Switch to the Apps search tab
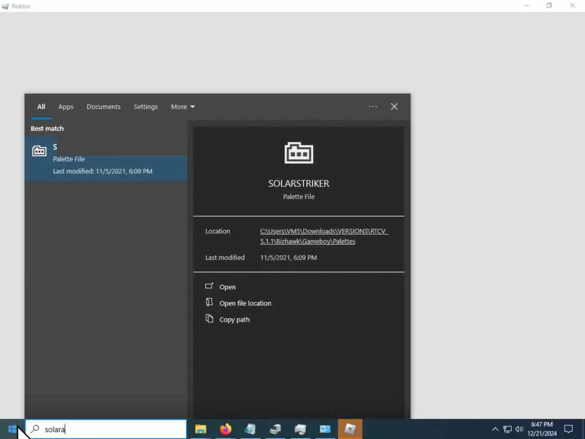The width and height of the screenshot is (585, 439). (66, 107)
